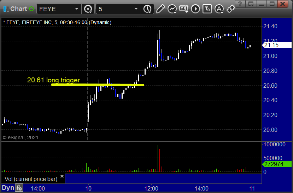The image size is (293, 193).
Task: Open the window options dropdown button
Action: [251, 4]
